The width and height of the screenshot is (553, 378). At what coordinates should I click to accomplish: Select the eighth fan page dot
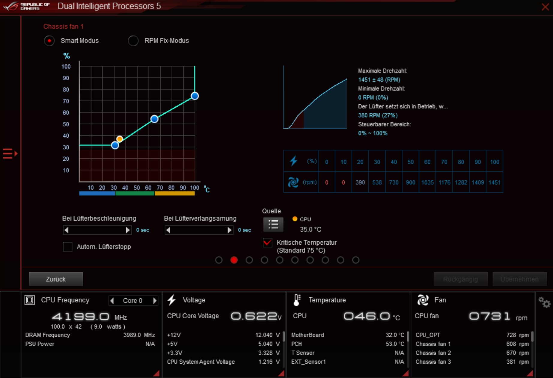pos(325,260)
